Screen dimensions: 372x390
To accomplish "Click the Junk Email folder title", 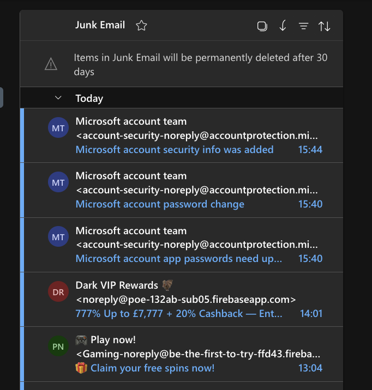I will click(100, 25).
